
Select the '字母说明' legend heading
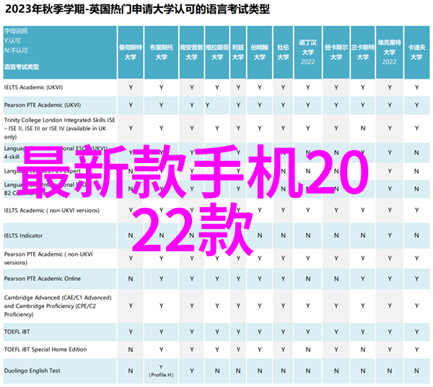[x=16, y=31]
